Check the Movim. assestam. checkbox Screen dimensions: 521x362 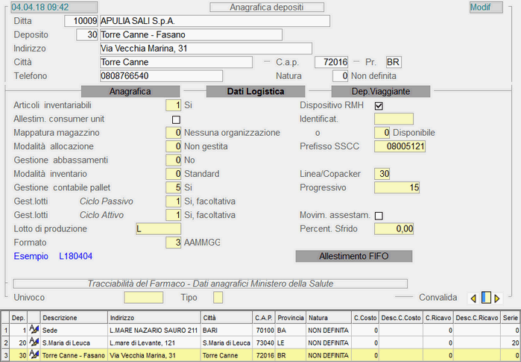[379, 216]
